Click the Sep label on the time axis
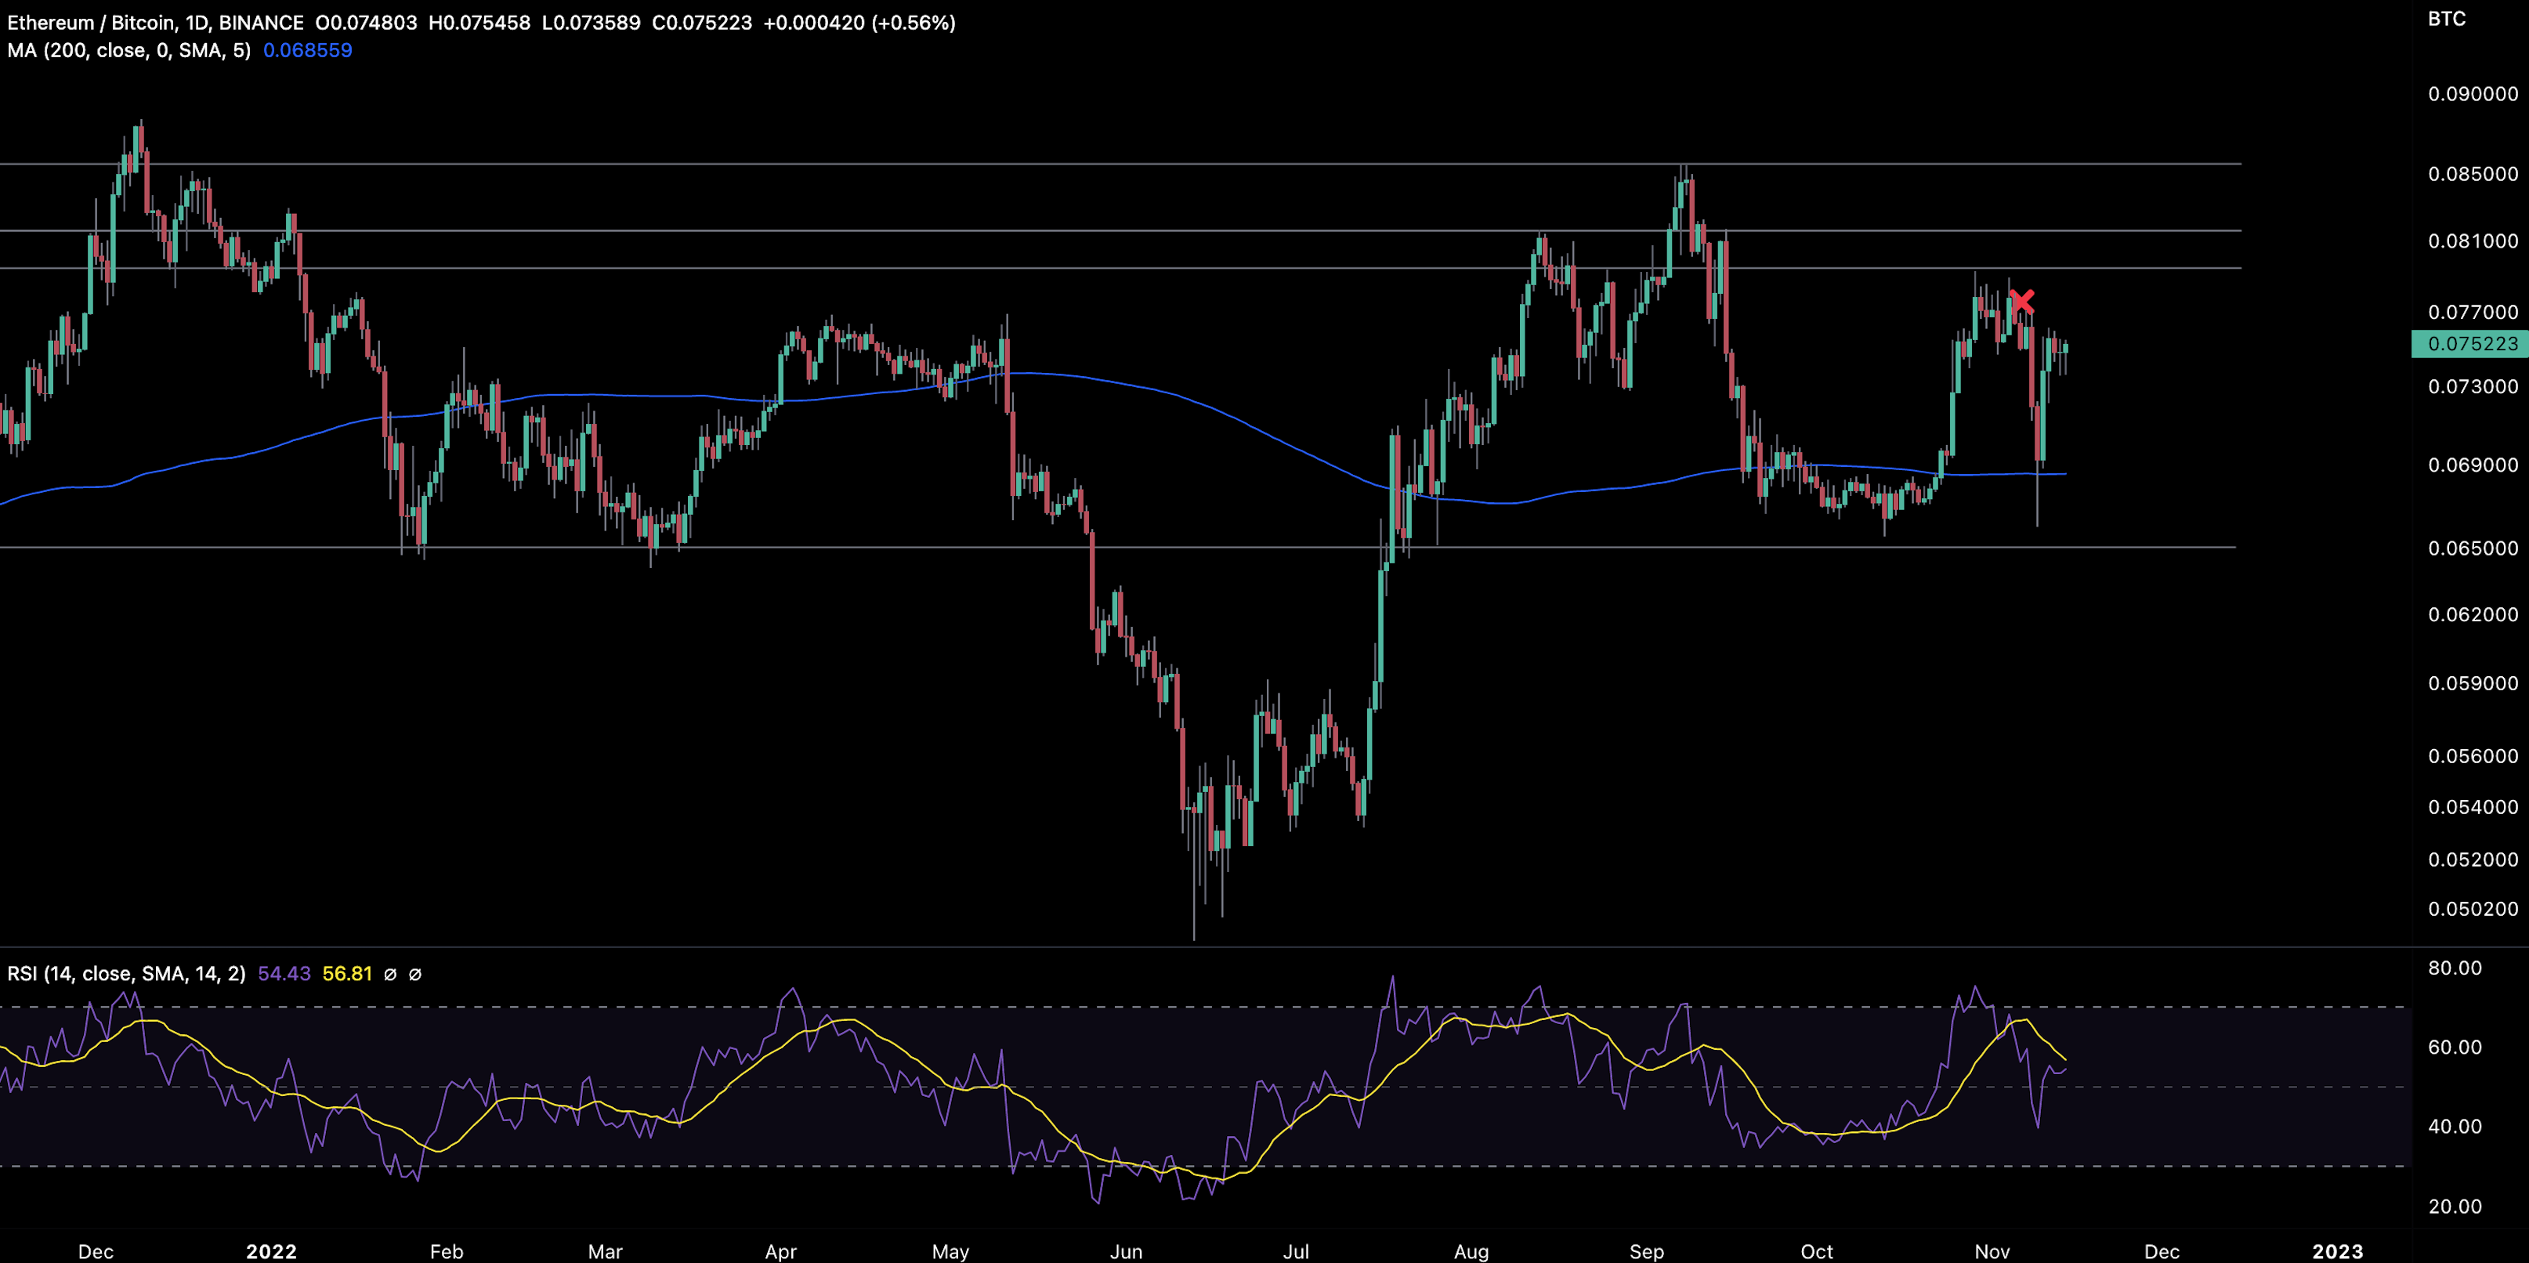2529x1263 pixels. pyautogui.click(x=1646, y=1251)
